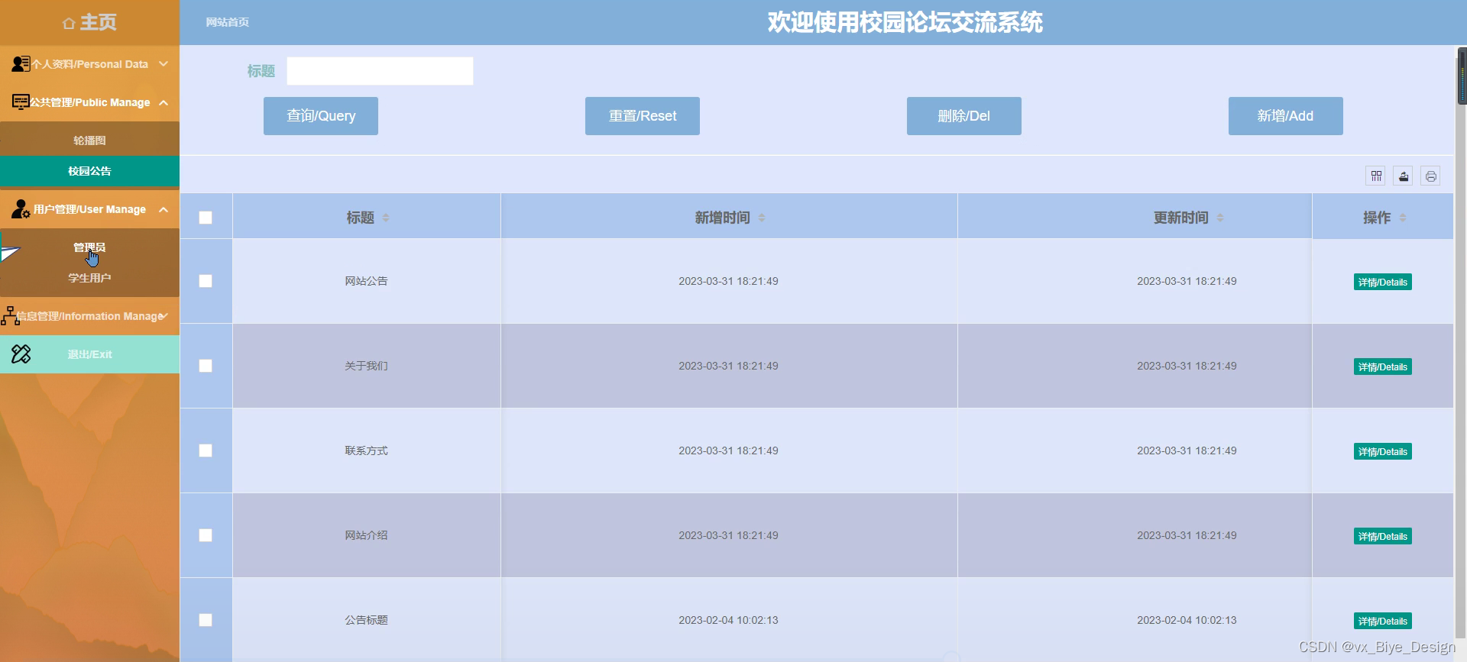Click the home icon beside 主页
This screenshot has width=1467, height=662.
pyautogui.click(x=69, y=24)
